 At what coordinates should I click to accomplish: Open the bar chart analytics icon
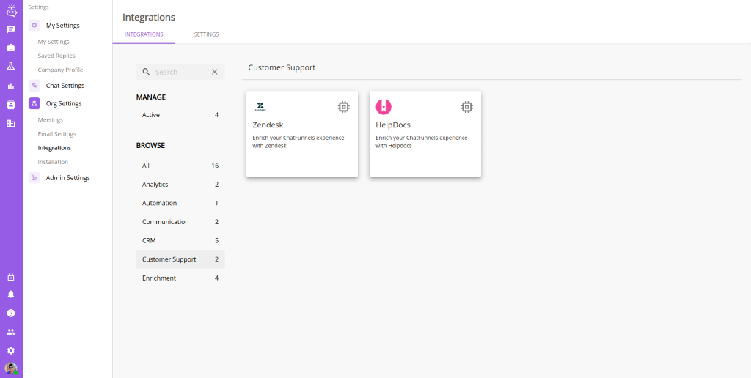(11, 86)
